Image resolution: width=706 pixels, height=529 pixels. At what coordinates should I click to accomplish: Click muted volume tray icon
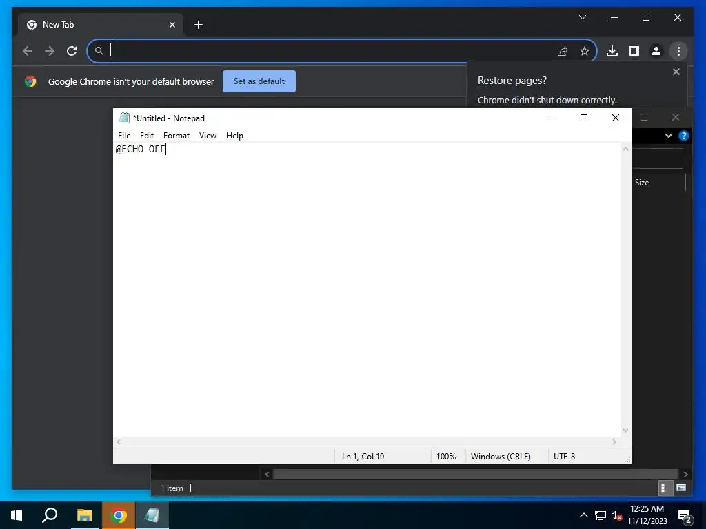[x=616, y=515]
